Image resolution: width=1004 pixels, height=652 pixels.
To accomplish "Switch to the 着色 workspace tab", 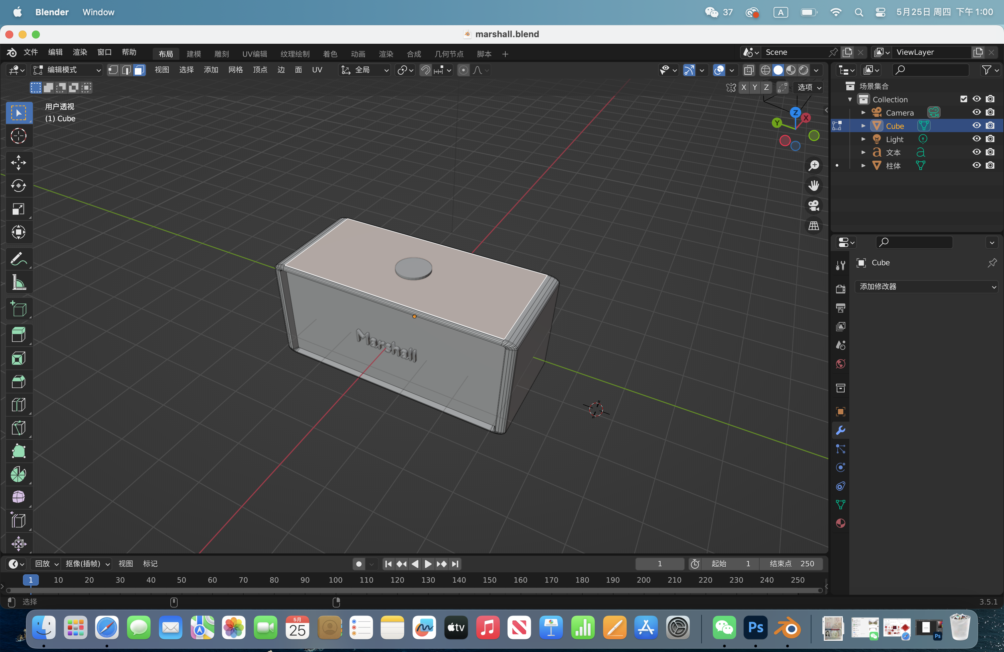I will [x=330, y=53].
